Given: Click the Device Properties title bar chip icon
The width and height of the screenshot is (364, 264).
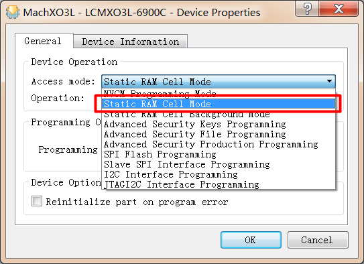Looking at the screenshot, I should pyautogui.click(x=13, y=12).
